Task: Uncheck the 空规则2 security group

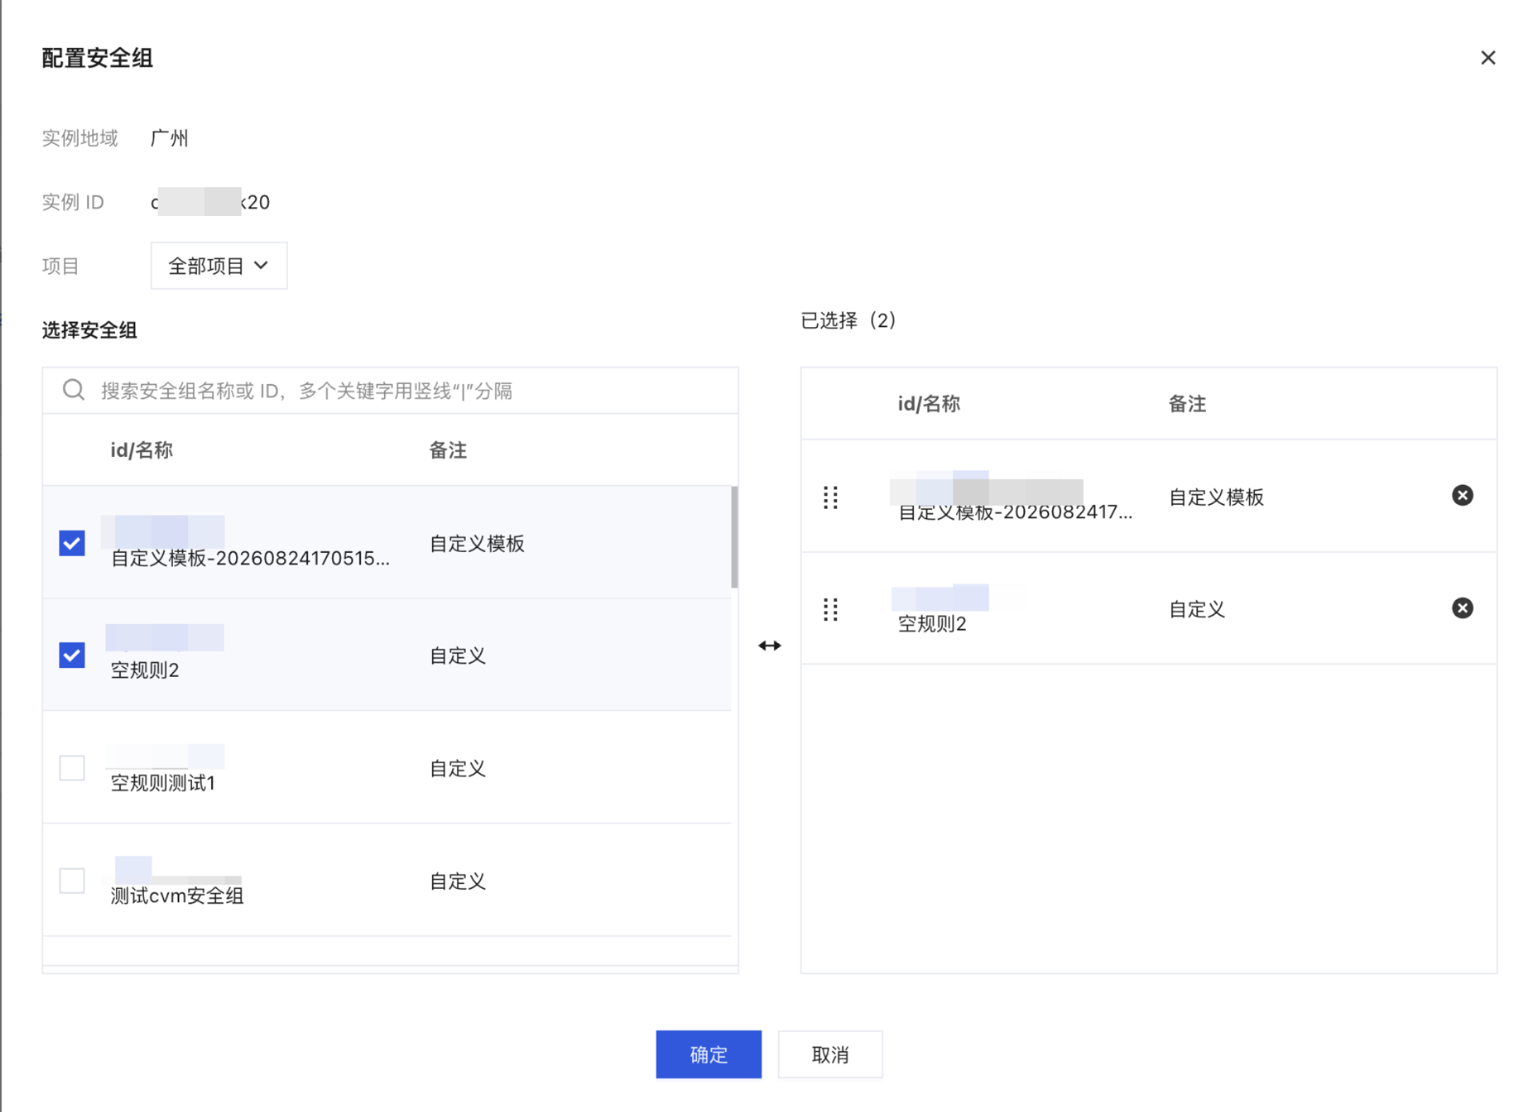Action: tap(72, 654)
